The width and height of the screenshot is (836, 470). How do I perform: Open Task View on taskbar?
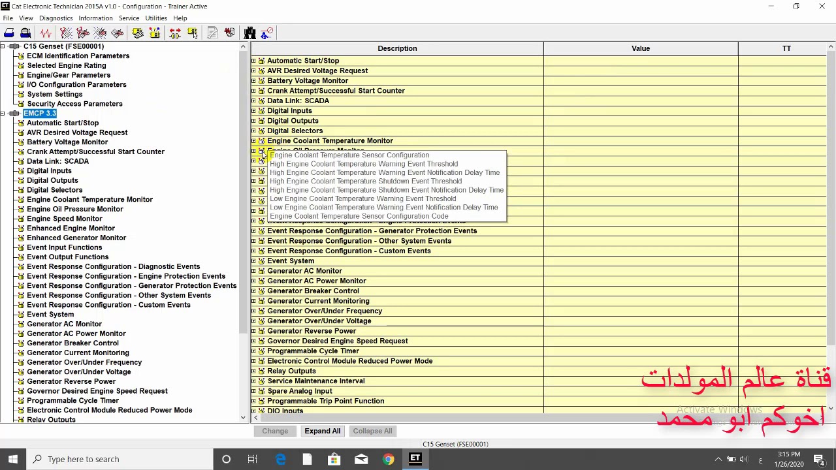[253, 459]
